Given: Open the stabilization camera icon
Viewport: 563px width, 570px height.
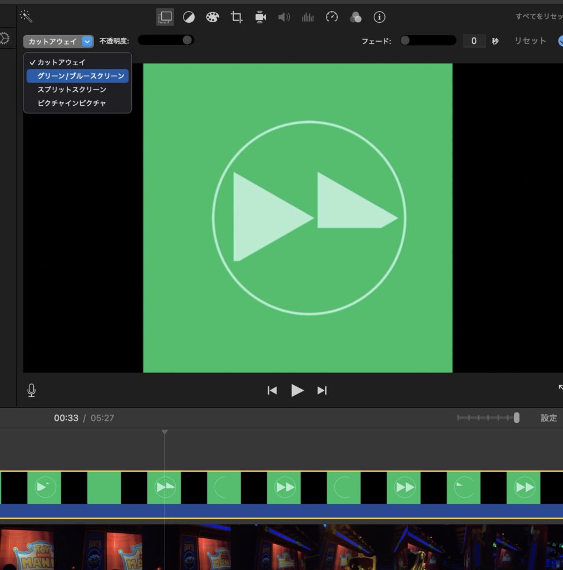Looking at the screenshot, I should [260, 17].
